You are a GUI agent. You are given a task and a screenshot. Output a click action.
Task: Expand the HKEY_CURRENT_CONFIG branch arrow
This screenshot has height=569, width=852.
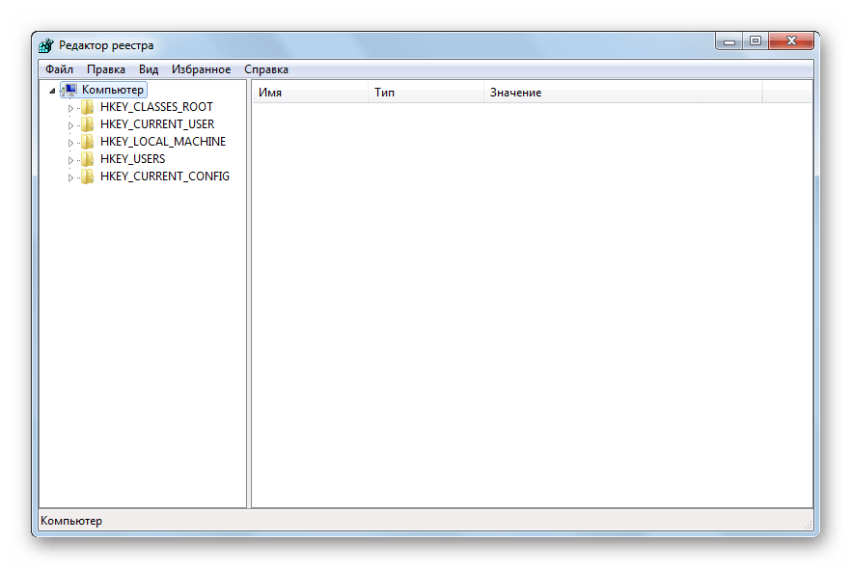(70, 177)
